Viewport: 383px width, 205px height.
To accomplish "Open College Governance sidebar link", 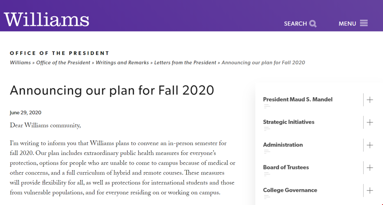I will click(290, 190).
